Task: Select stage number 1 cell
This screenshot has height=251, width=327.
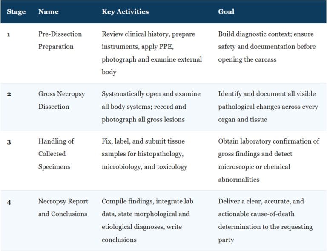Action: tap(9, 34)
